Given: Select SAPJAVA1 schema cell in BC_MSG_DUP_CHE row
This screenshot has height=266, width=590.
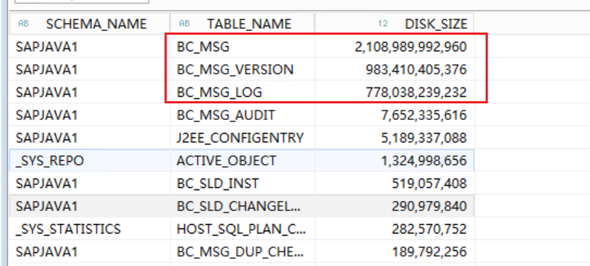Looking at the screenshot, I should 90,252.
